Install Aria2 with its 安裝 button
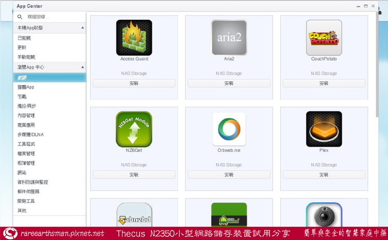The height and width of the screenshot is (240, 388). tap(229, 83)
